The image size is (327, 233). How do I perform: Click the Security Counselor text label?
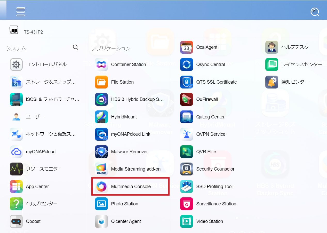point(215,169)
